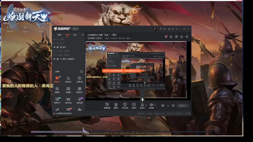The height and width of the screenshot is (142, 253).
Task: Open the download-arrow tool with purple badge
Action: (79, 100)
